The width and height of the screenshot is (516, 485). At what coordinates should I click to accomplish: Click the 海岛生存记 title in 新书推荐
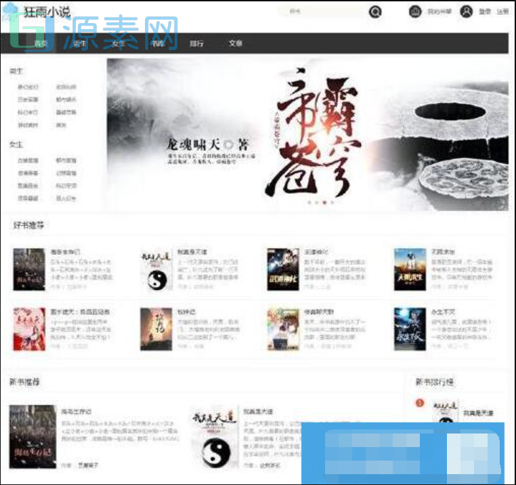(77, 412)
